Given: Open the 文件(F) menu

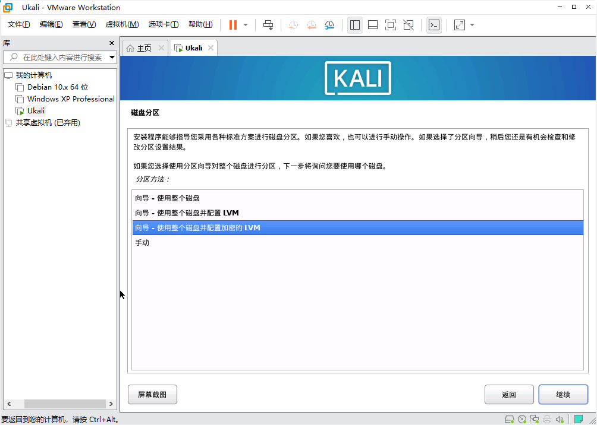Looking at the screenshot, I should pos(19,24).
